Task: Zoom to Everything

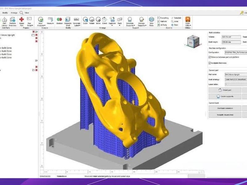Action: [x=163, y=18]
